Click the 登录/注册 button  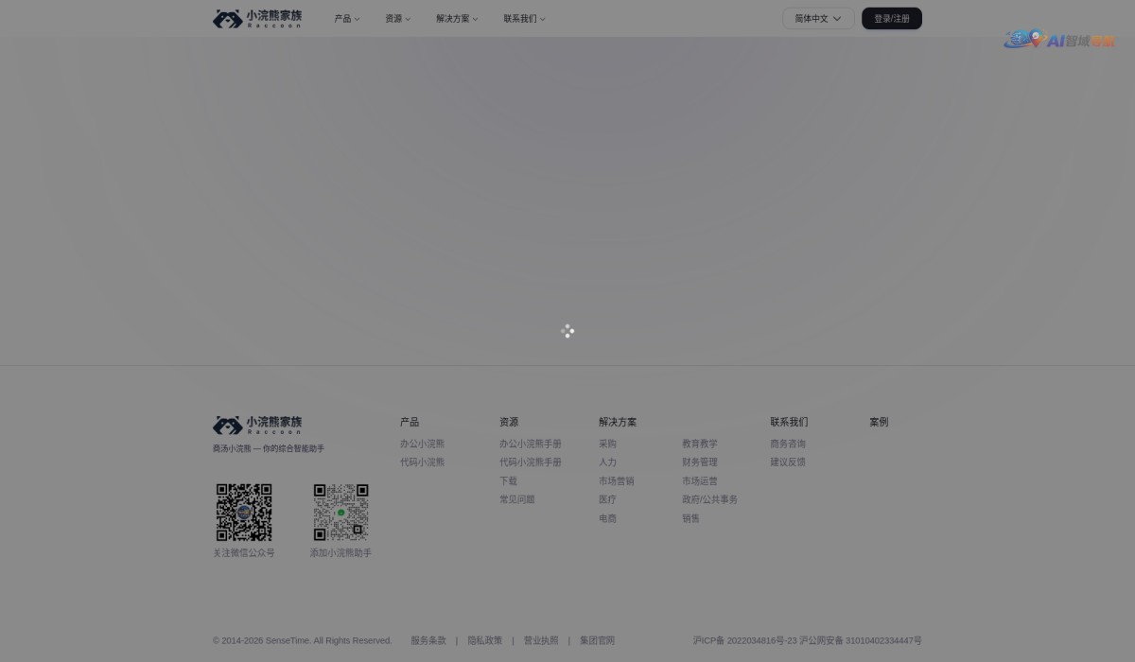click(x=891, y=18)
